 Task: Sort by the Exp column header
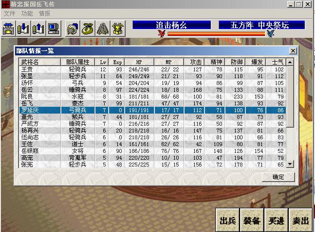[117, 62]
